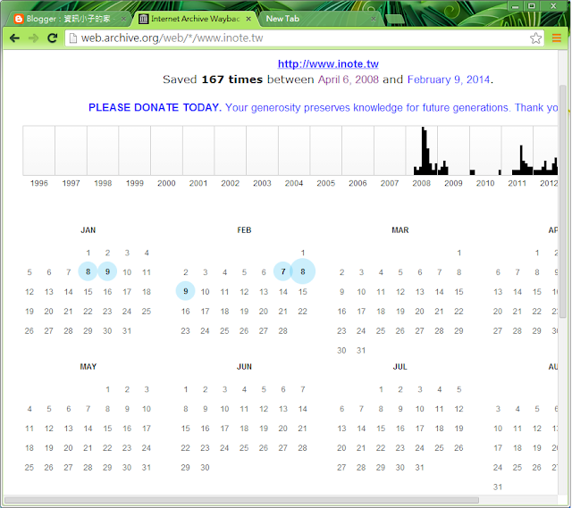This screenshot has width=572, height=508.
Task: Switch to the Blogger tab
Action: click(67, 18)
